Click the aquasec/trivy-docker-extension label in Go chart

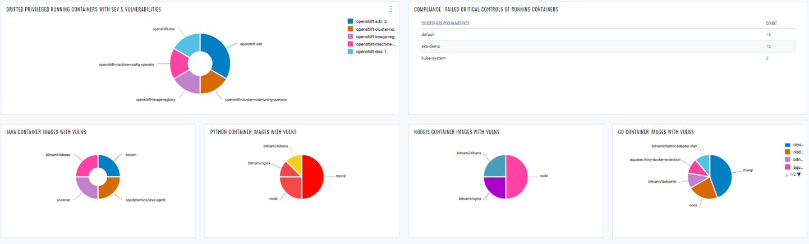pos(655,160)
